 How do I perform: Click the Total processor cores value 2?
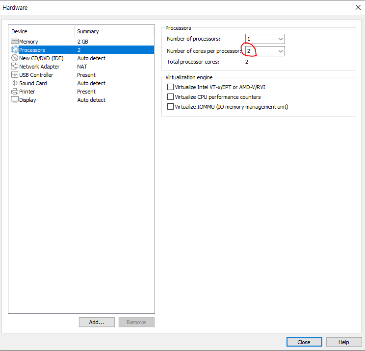[247, 62]
